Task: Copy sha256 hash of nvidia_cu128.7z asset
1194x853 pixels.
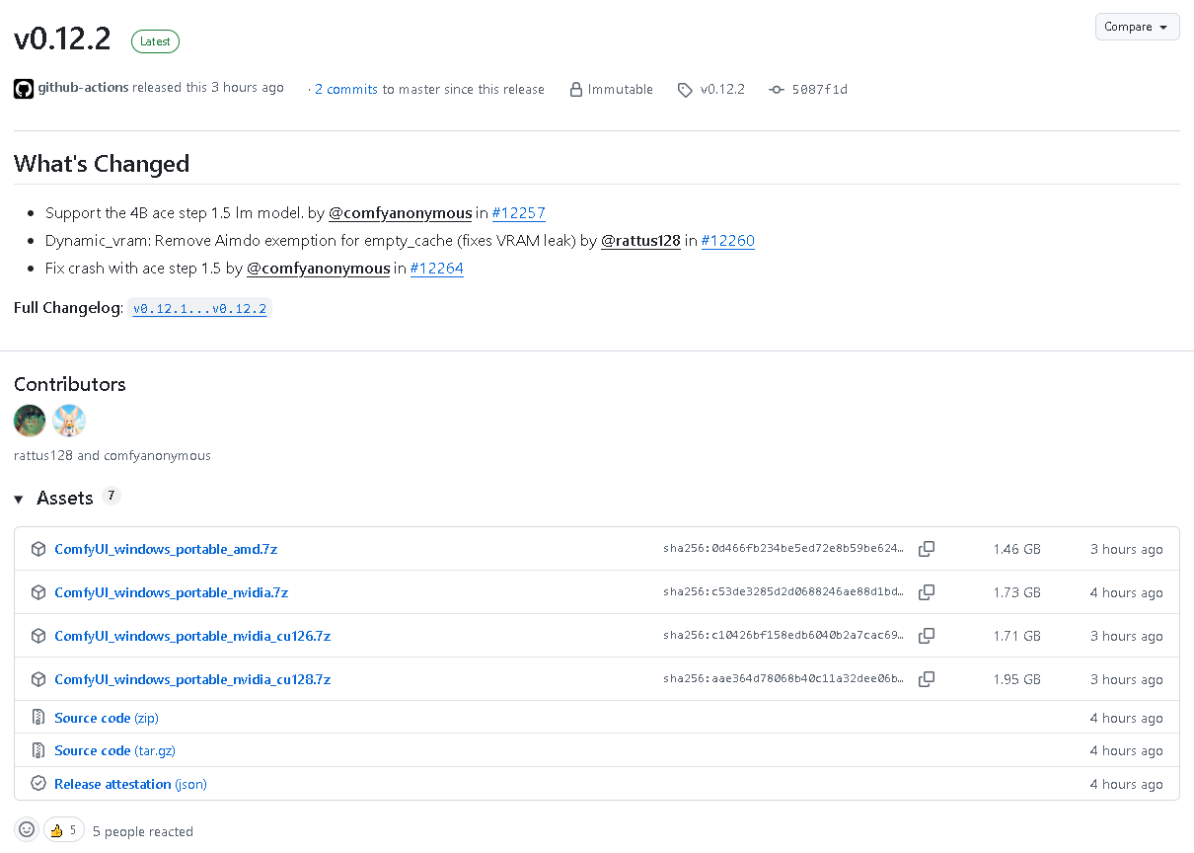Action: click(x=927, y=679)
